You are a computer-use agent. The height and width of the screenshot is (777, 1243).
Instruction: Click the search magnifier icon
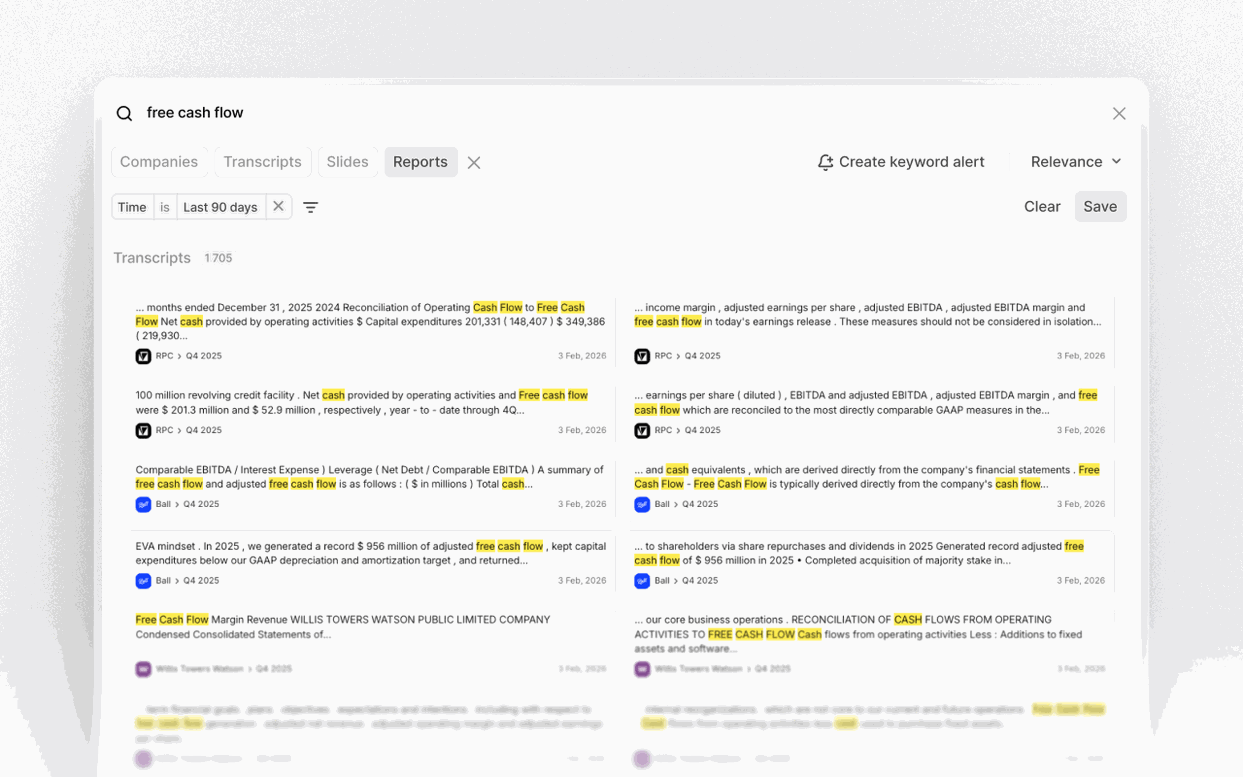coord(124,113)
